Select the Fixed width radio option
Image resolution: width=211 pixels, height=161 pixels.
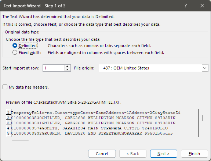[x=15, y=53]
